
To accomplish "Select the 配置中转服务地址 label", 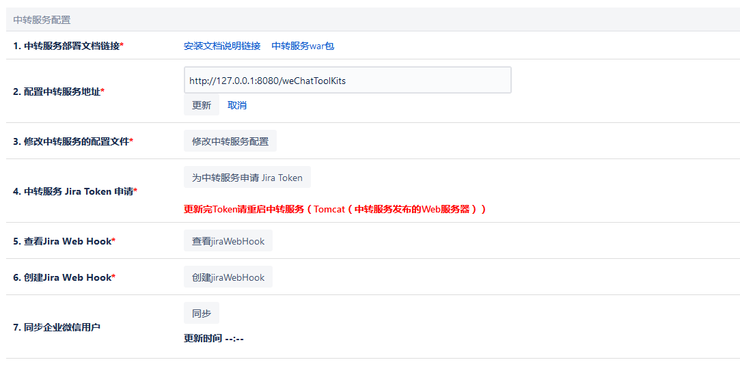I will [59, 91].
